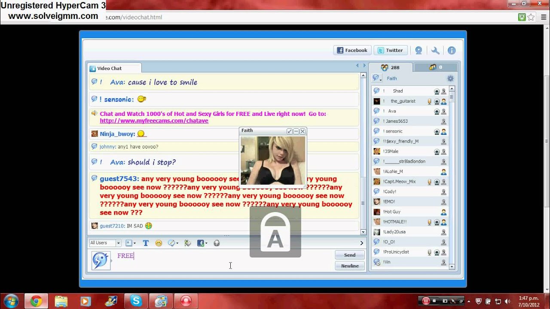The height and width of the screenshot is (309, 550).
Task: Open the smiley emoticon picker
Action: [x=159, y=243]
